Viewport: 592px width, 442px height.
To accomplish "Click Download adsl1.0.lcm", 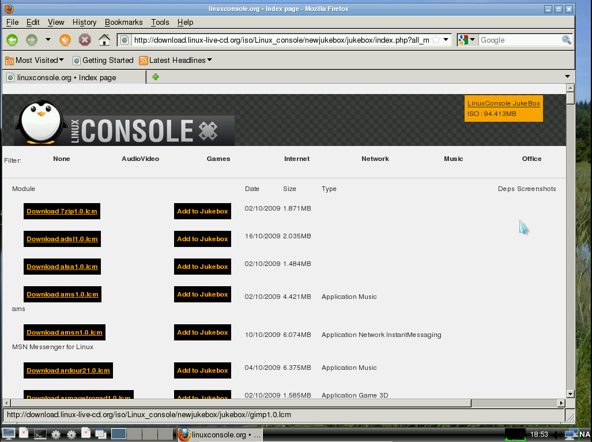I will (x=62, y=239).
